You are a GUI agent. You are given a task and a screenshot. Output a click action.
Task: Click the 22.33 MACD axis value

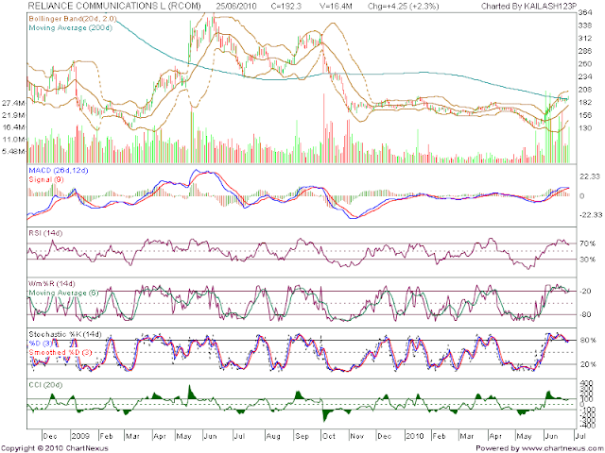coord(589,176)
